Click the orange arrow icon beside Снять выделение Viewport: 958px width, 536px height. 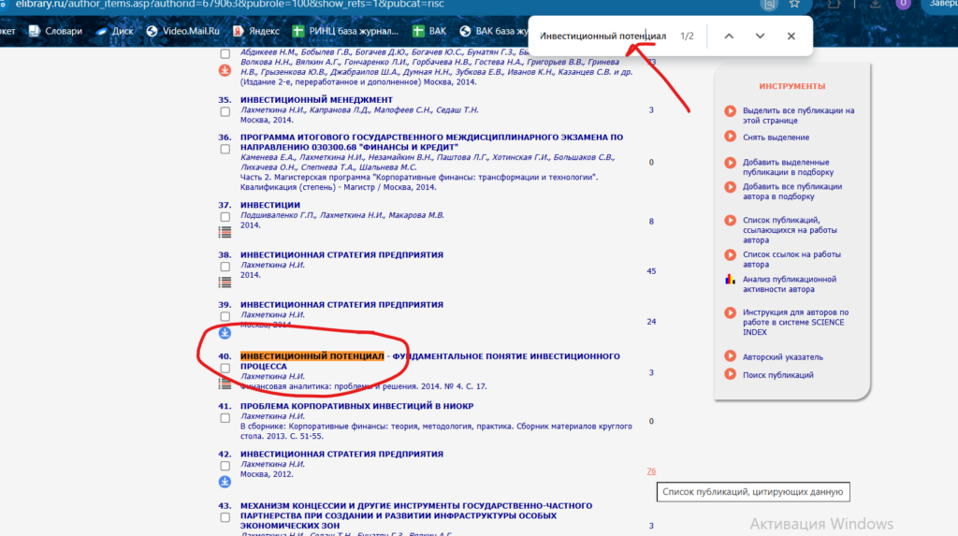coord(730,137)
